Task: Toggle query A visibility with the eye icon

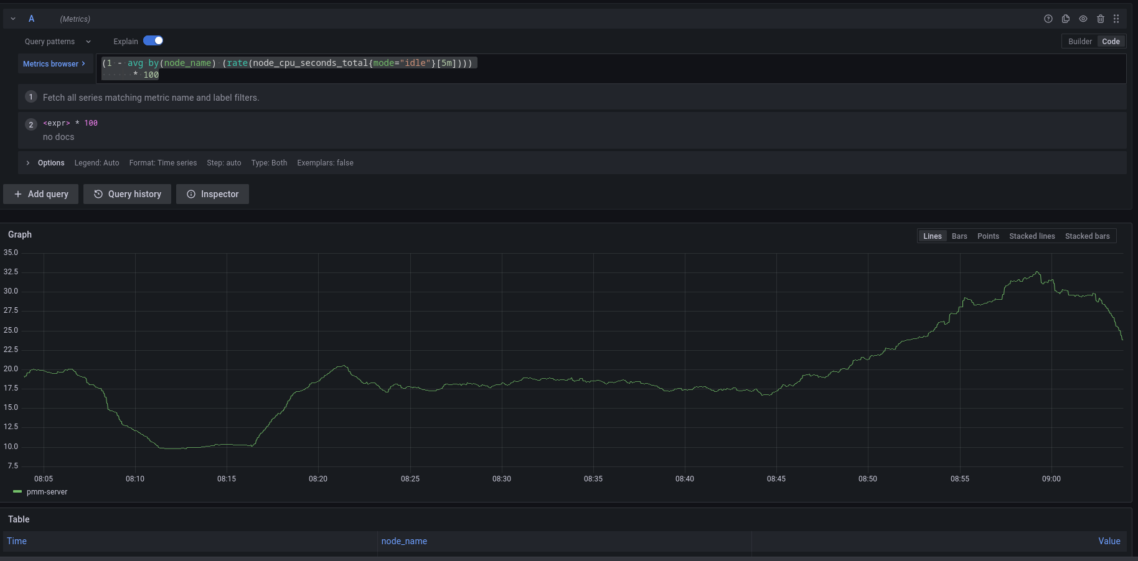Action: [1083, 19]
